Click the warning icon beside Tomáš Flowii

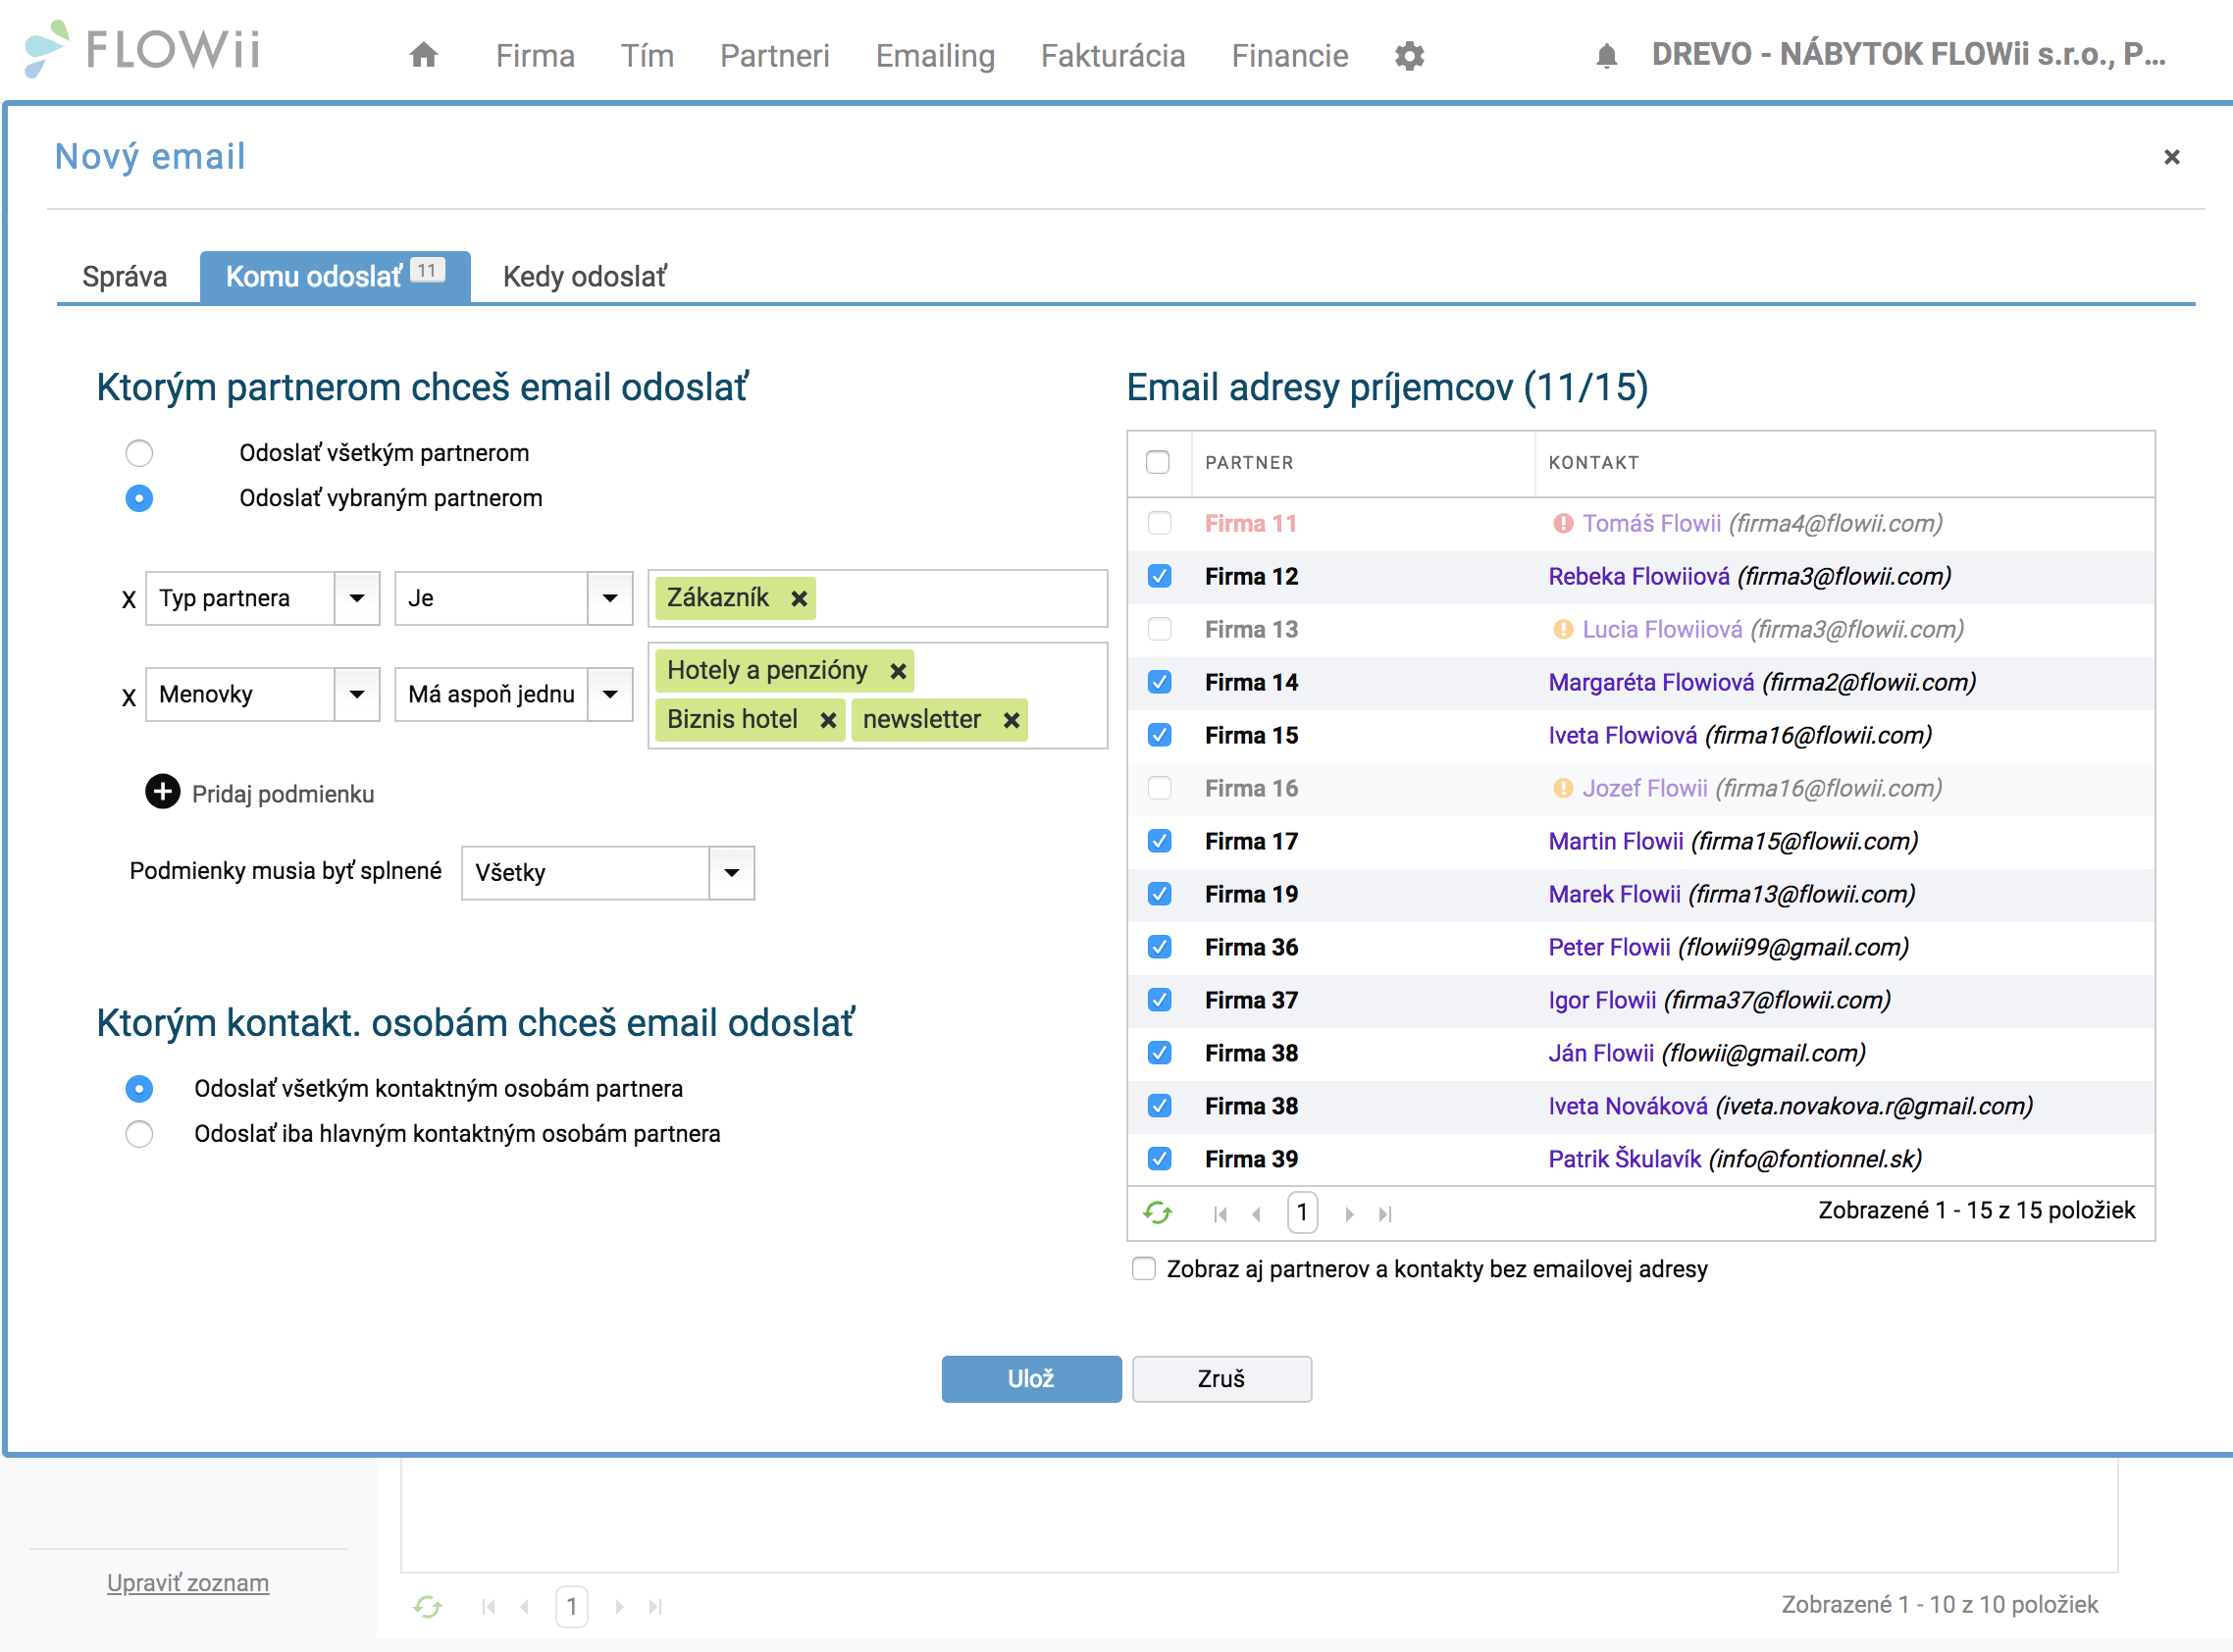tap(1563, 523)
